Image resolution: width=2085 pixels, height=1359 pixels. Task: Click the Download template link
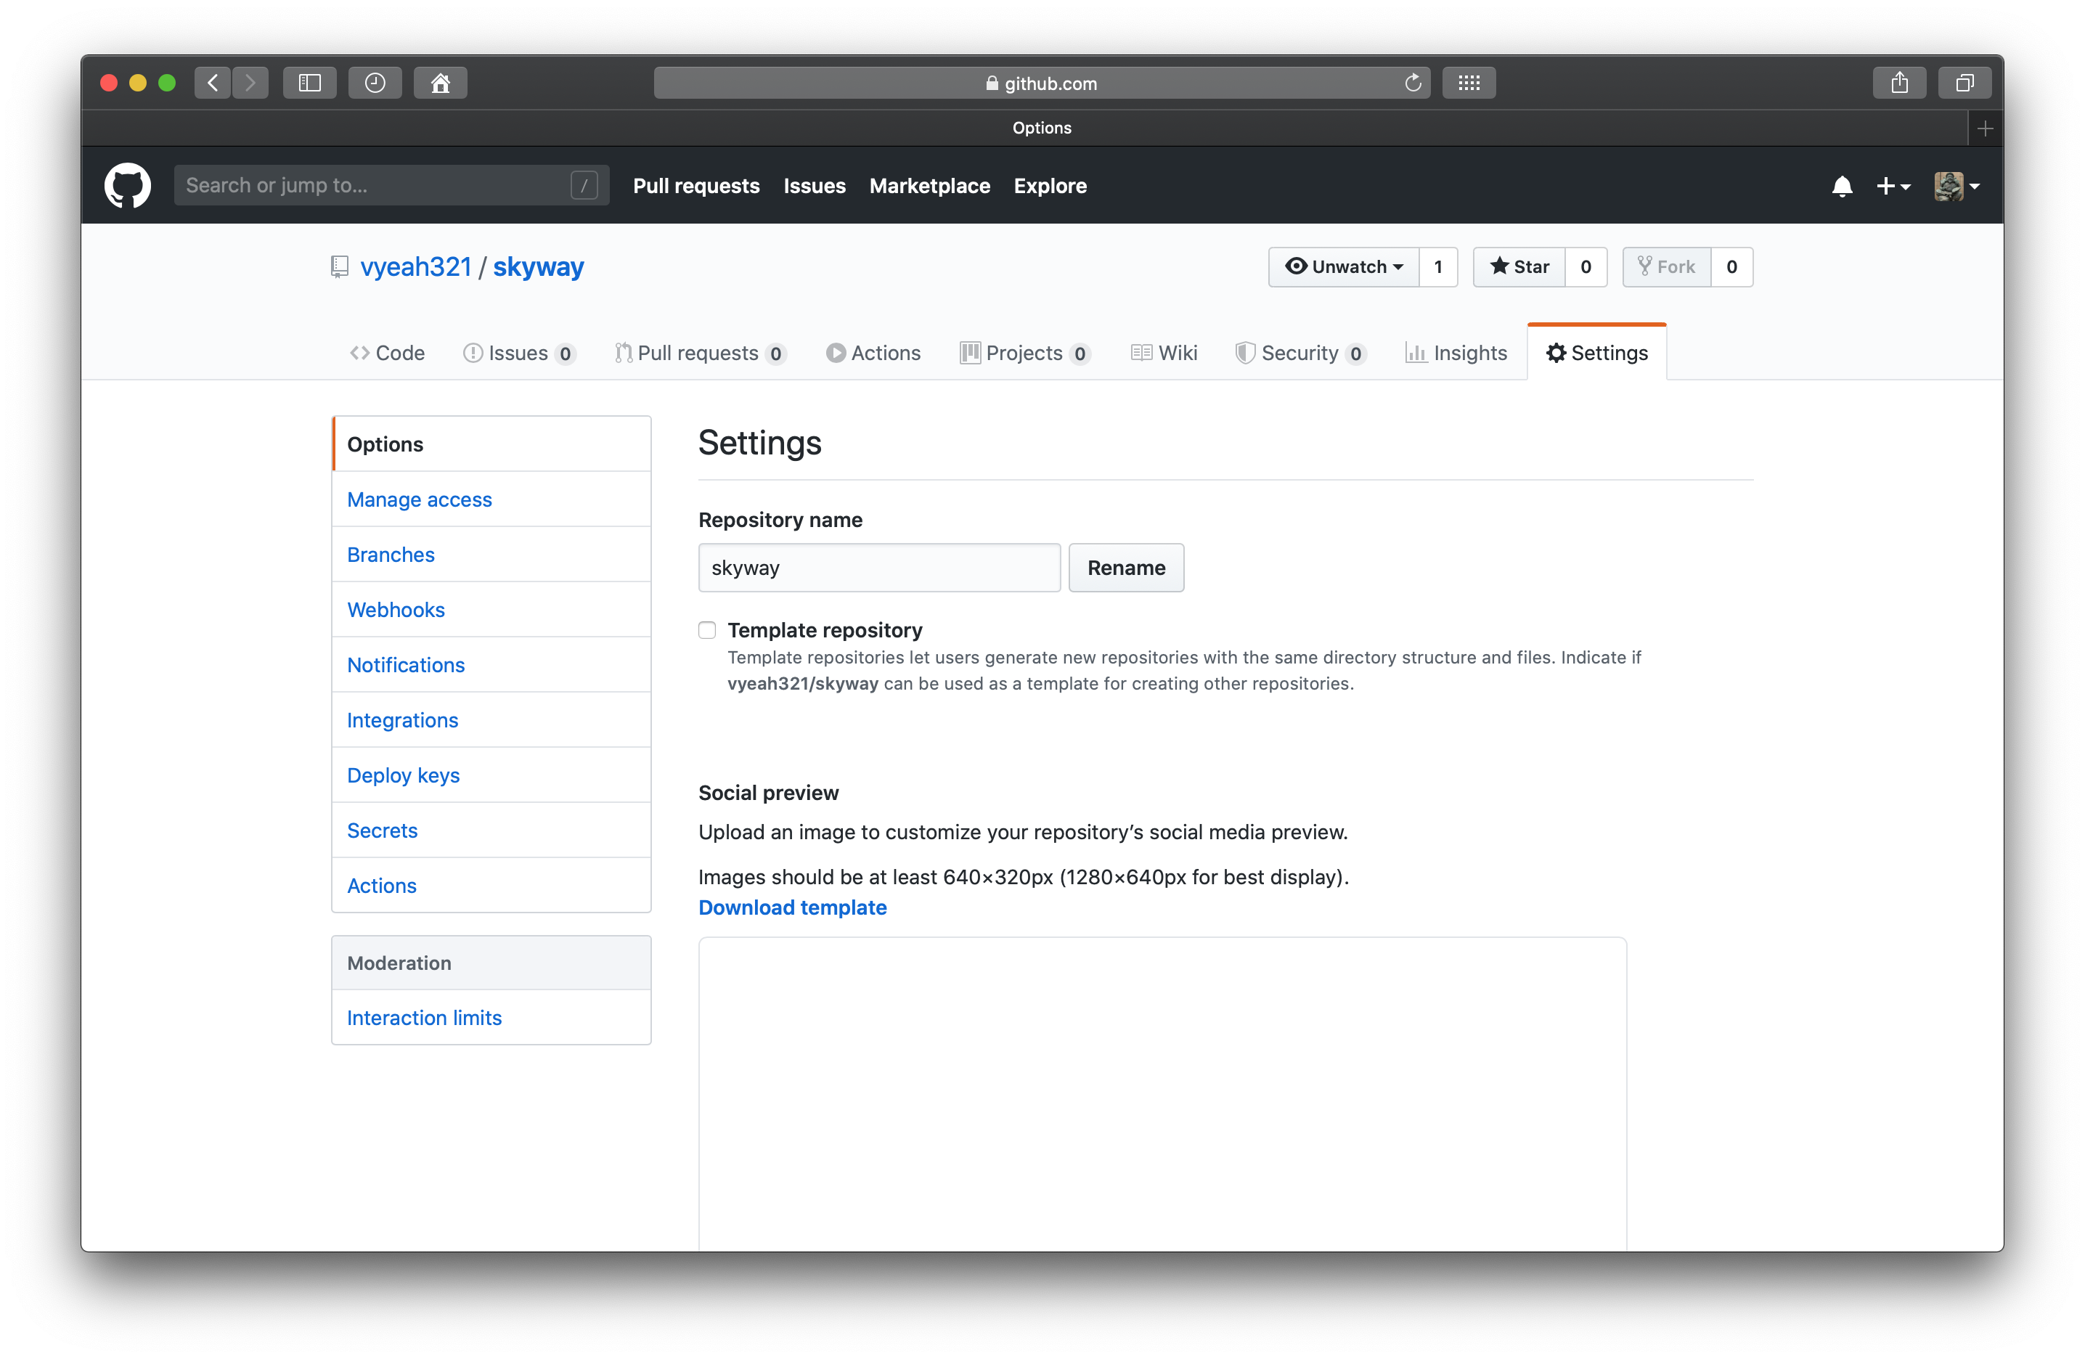(792, 907)
